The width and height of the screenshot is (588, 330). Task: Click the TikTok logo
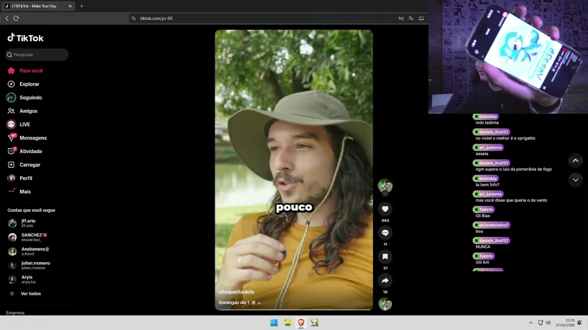pos(25,38)
